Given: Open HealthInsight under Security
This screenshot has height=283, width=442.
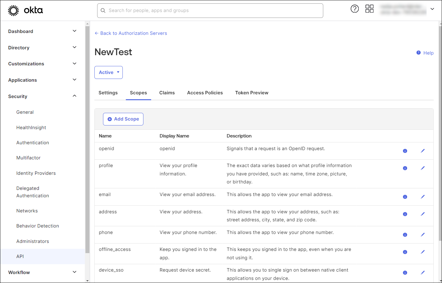Looking at the screenshot, I should coord(31,128).
